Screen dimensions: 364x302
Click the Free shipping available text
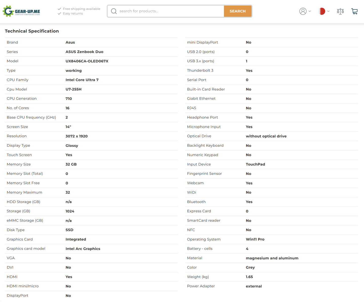(x=82, y=9)
